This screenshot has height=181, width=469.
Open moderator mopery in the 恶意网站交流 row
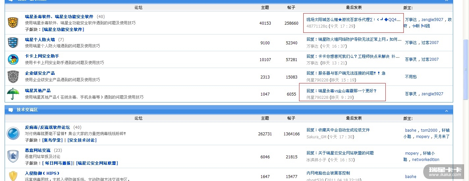pos(412,153)
